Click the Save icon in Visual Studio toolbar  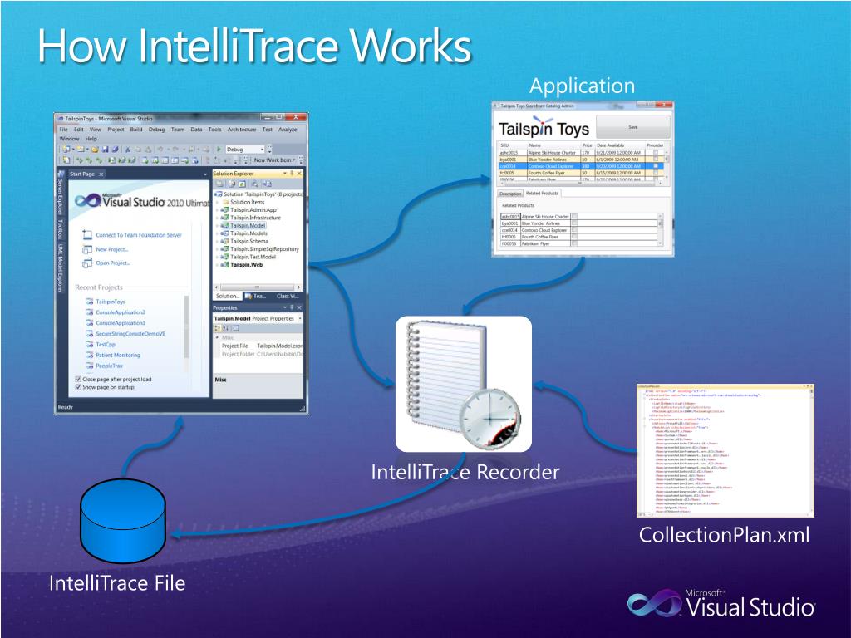(x=106, y=150)
